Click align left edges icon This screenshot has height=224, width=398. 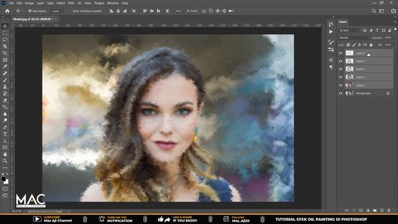tap(111, 11)
